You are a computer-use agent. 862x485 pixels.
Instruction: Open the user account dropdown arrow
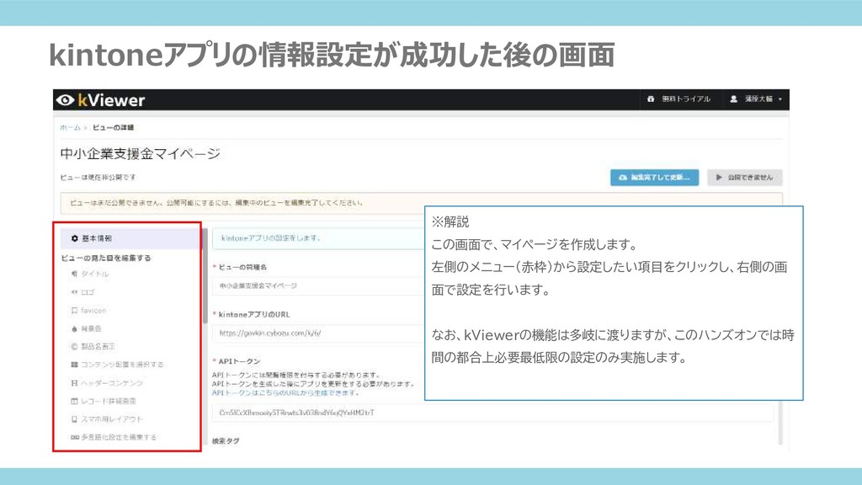point(780,99)
